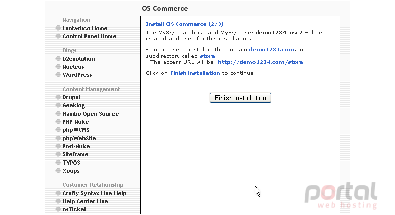Open the osTicket installer link

point(74,209)
